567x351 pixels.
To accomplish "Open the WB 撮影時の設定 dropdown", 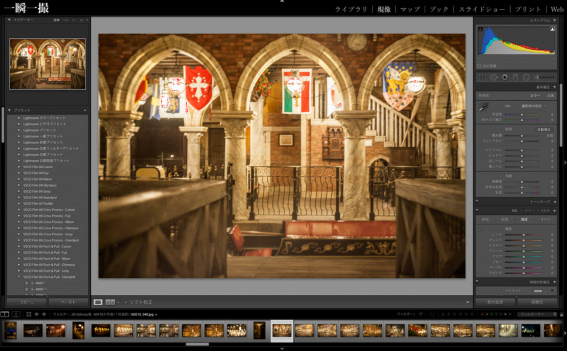I will (533, 106).
